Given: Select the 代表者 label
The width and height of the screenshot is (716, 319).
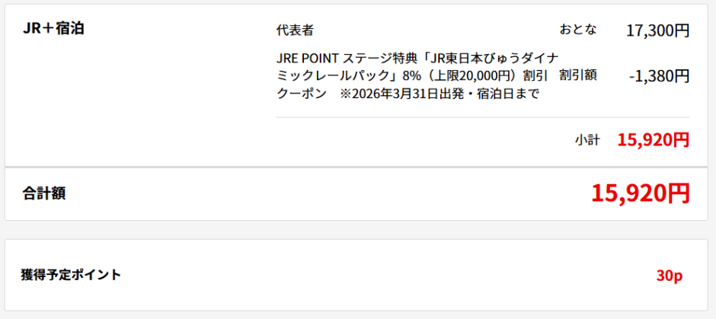Looking at the screenshot, I should pyautogui.click(x=295, y=30).
